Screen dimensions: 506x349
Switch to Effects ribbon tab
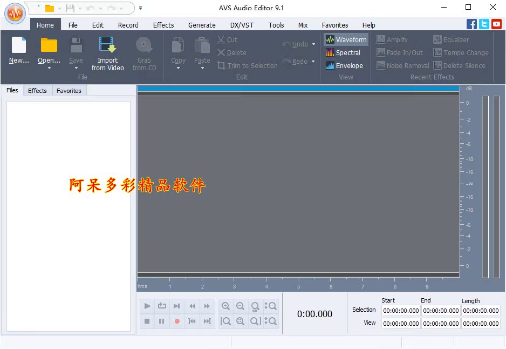[x=163, y=25]
